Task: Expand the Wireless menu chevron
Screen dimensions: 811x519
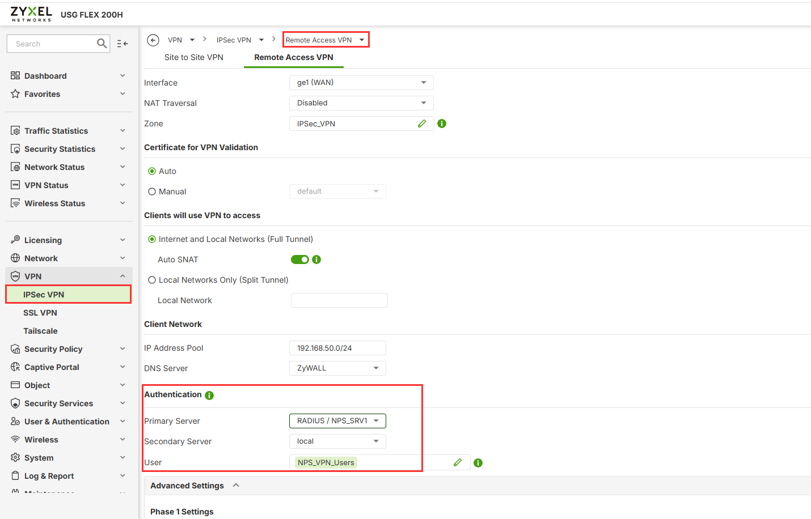Action: click(x=123, y=440)
